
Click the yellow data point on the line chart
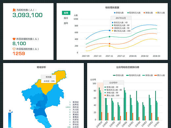pyautogui.click(x=110, y=46)
